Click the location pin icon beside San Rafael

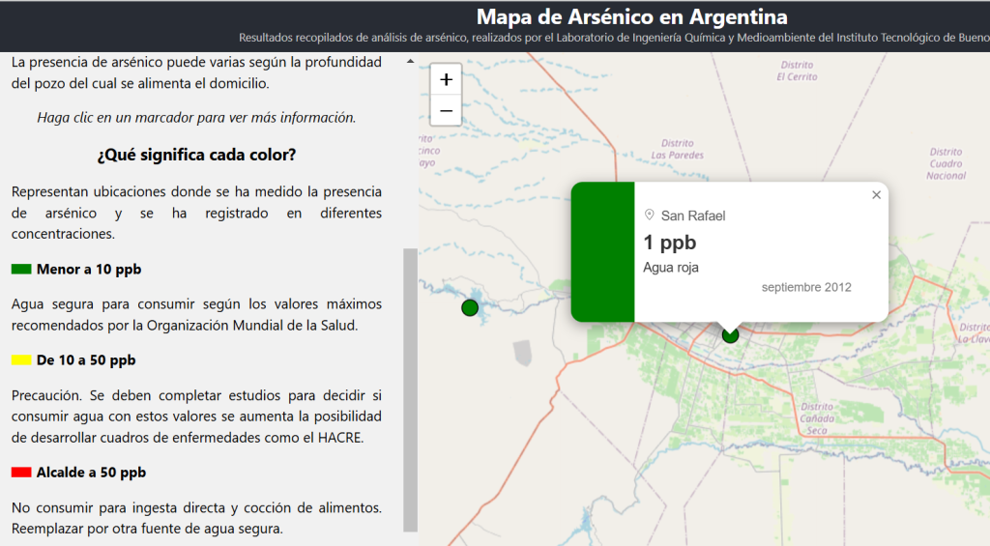coord(650,216)
